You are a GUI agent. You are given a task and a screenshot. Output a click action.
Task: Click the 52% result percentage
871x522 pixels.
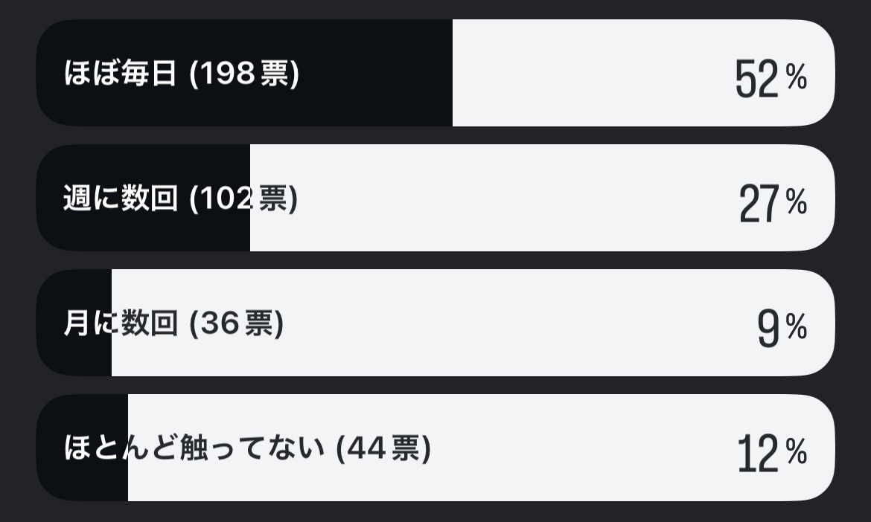770,78
